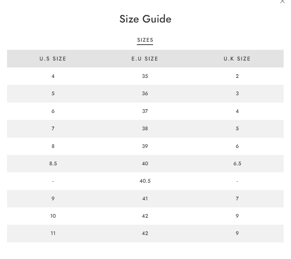The image size is (291, 259).
Task: Click E.U size 38 value
Action: pos(145,128)
